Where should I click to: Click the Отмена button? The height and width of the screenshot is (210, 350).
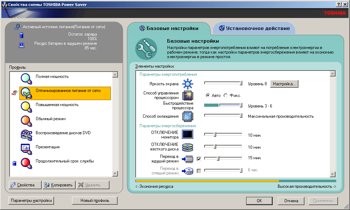[291, 201]
